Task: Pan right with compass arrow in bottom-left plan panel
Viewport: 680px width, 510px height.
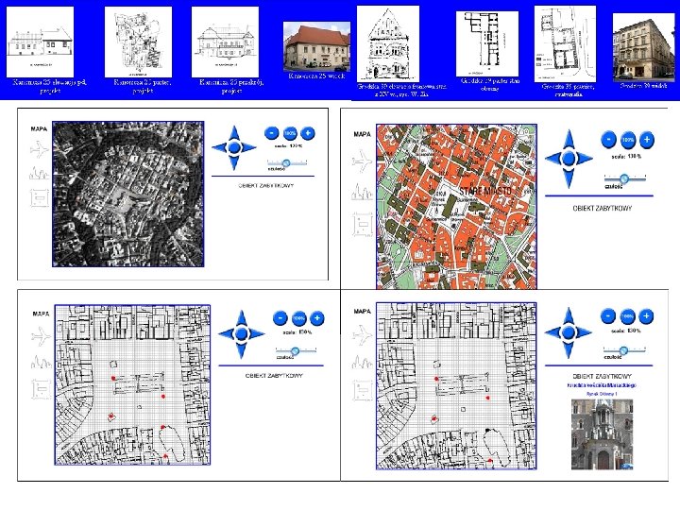Action: pyautogui.click(x=257, y=334)
